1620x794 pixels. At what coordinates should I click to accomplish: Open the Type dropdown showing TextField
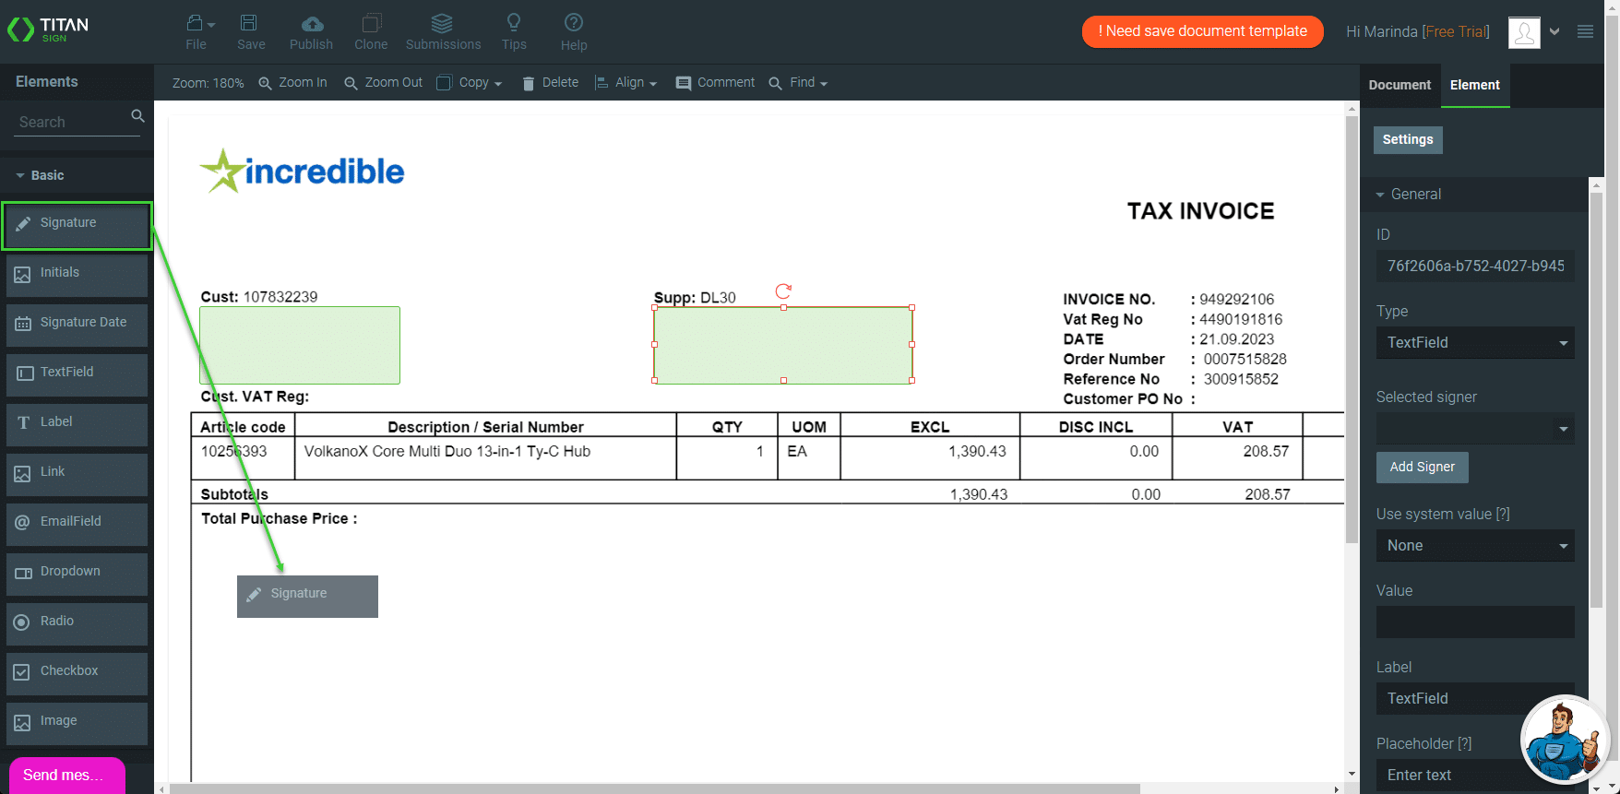1474,343
